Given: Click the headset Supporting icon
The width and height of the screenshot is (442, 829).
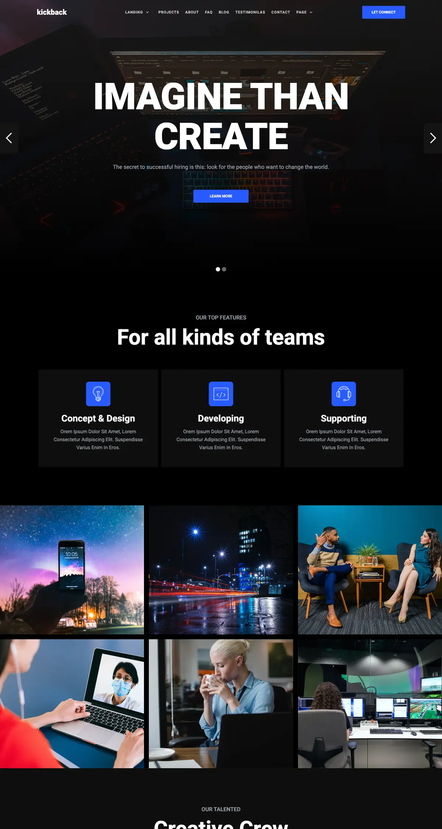Looking at the screenshot, I should point(344,394).
